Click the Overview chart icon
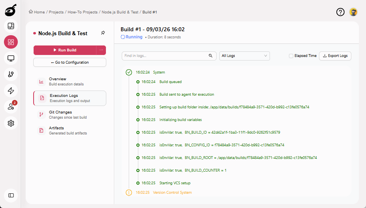 42,81
